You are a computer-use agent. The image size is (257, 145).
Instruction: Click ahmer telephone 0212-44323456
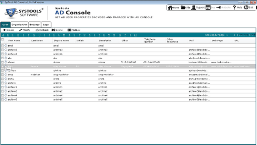(152, 62)
